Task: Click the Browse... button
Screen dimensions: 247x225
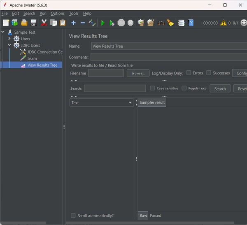Action: pyautogui.click(x=138, y=73)
